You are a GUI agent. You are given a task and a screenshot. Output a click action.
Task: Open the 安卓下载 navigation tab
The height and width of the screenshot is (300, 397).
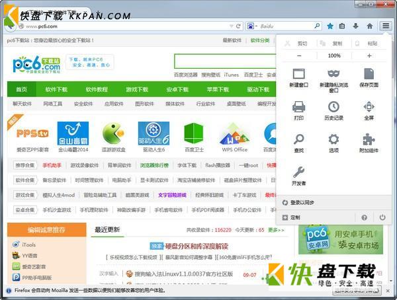click(177, 89)
